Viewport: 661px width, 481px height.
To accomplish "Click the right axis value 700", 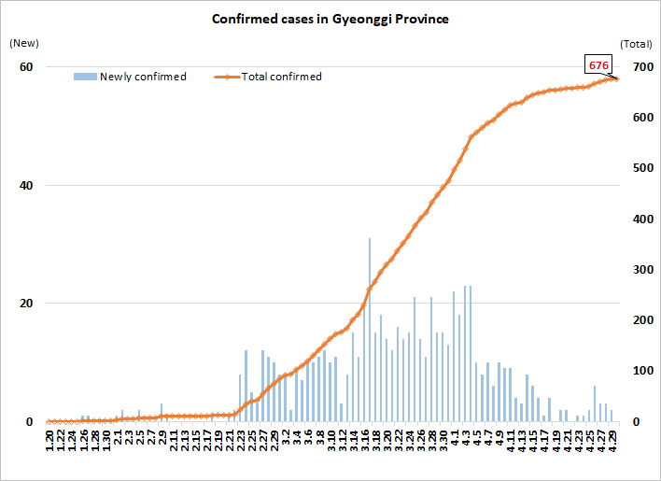I will point(643,67).
